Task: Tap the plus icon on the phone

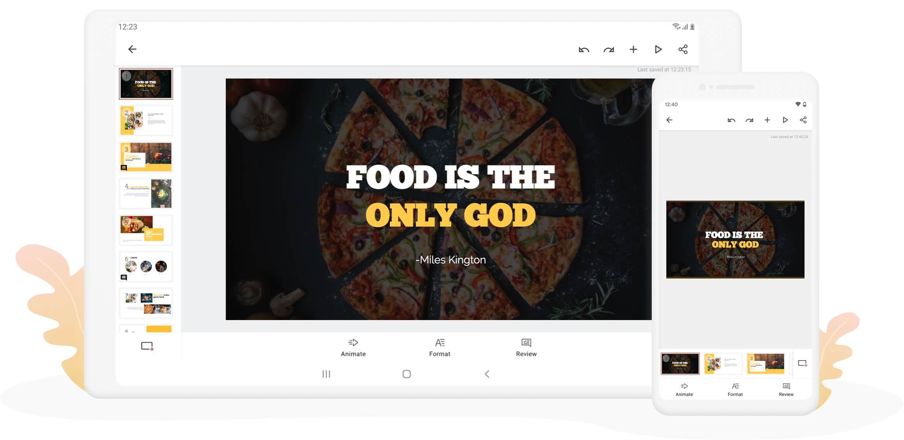Action: (767, 120)
